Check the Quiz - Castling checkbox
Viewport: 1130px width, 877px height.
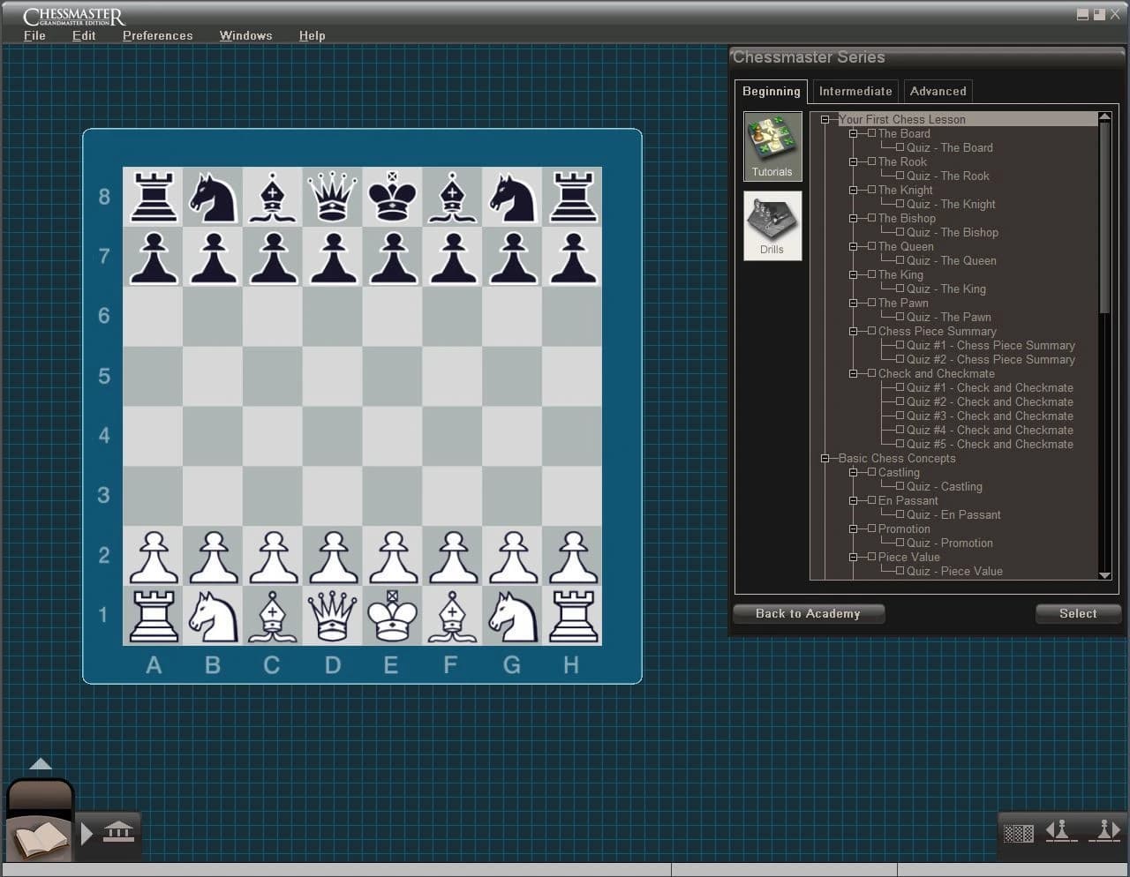coord(900,486)
